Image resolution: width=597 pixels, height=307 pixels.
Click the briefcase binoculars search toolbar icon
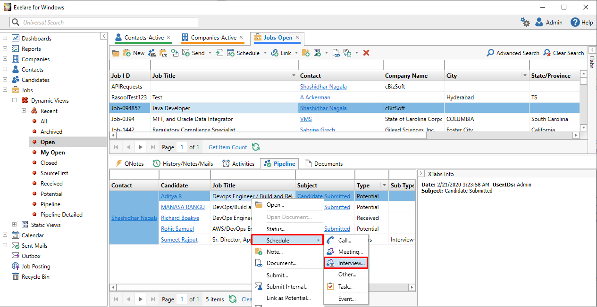click(163, 53)
